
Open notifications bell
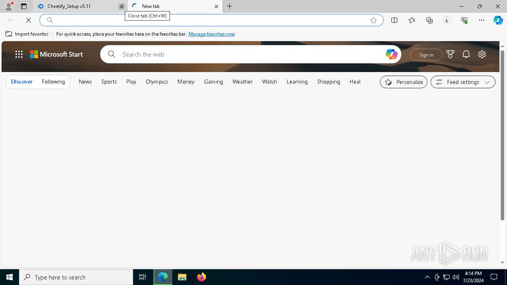tap(466, 54)
